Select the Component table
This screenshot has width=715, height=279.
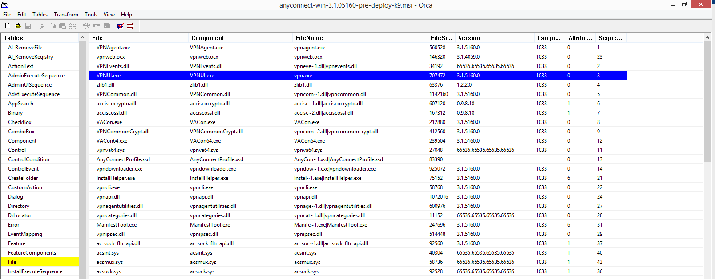22,141
